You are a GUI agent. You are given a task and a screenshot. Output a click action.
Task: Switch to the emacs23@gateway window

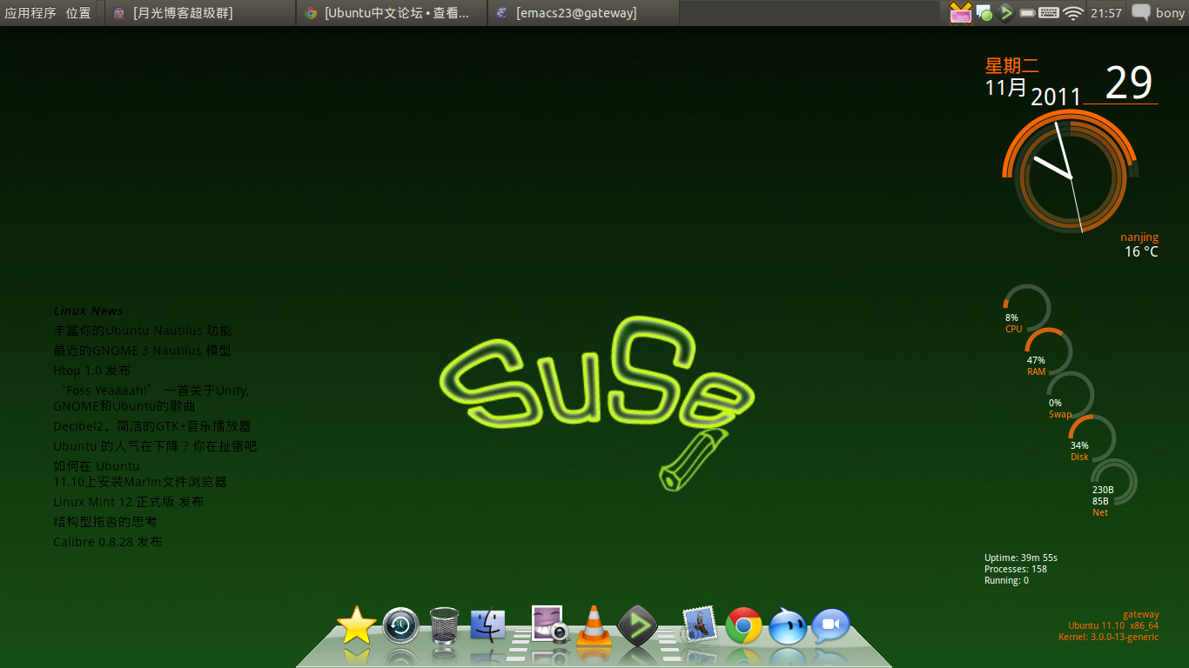pos(583,13)
